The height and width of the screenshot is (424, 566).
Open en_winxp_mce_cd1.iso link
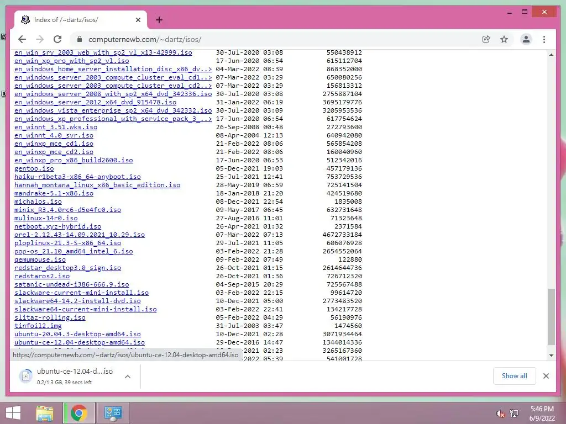(x=54, y=144)
